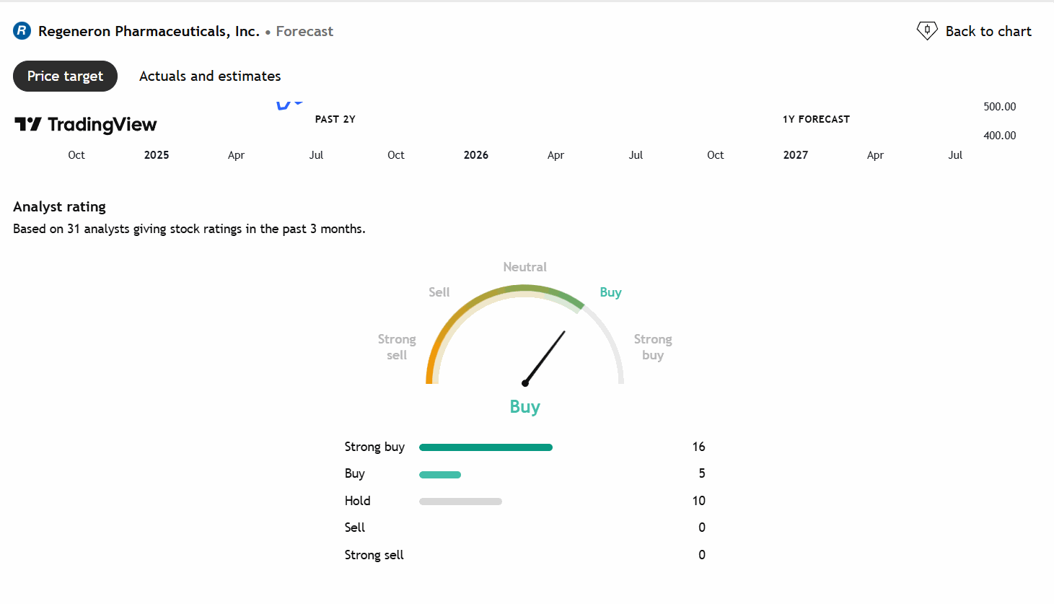Click the PAST 2Y chart label

335,119
